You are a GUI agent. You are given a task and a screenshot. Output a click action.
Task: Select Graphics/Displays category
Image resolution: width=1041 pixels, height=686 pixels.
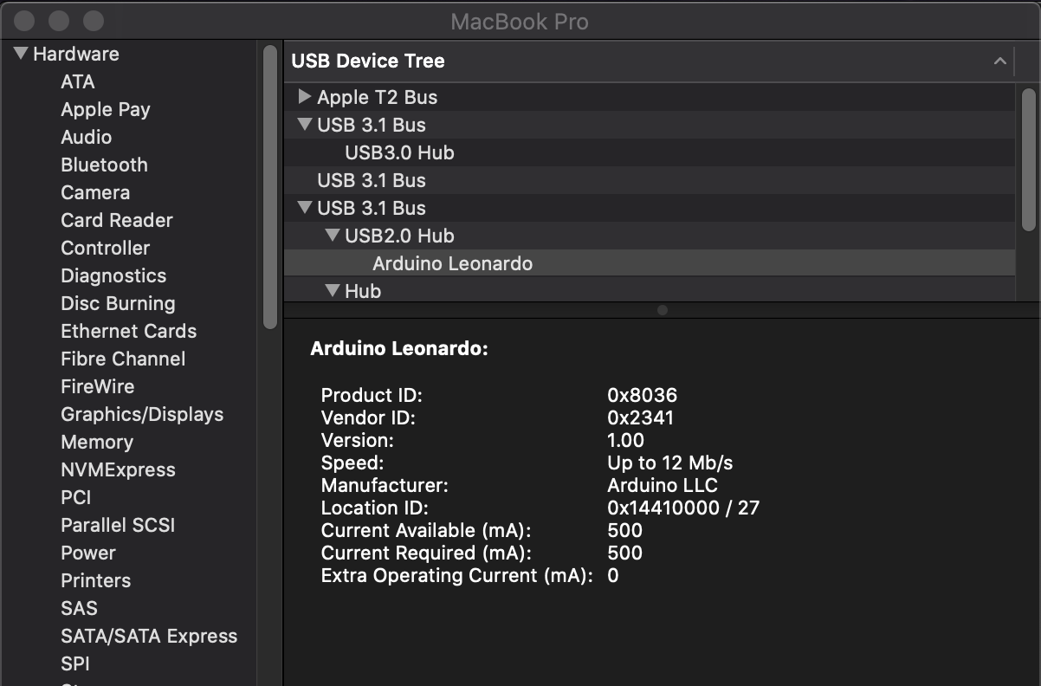click(142, 414)
